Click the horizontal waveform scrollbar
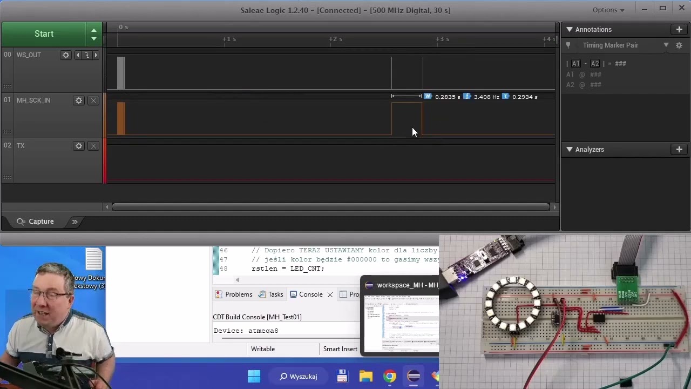 tap(330, 207)
